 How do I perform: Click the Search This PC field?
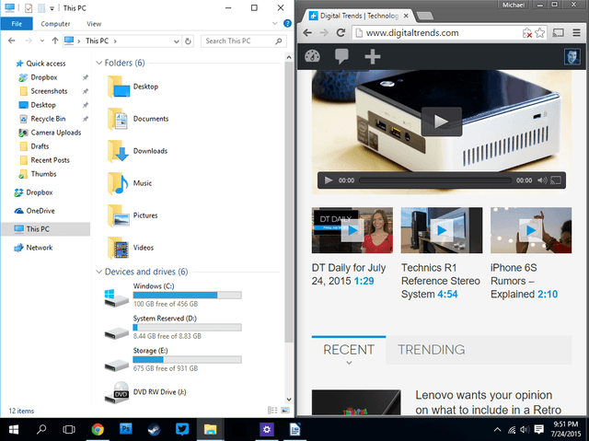click(244, 41)
